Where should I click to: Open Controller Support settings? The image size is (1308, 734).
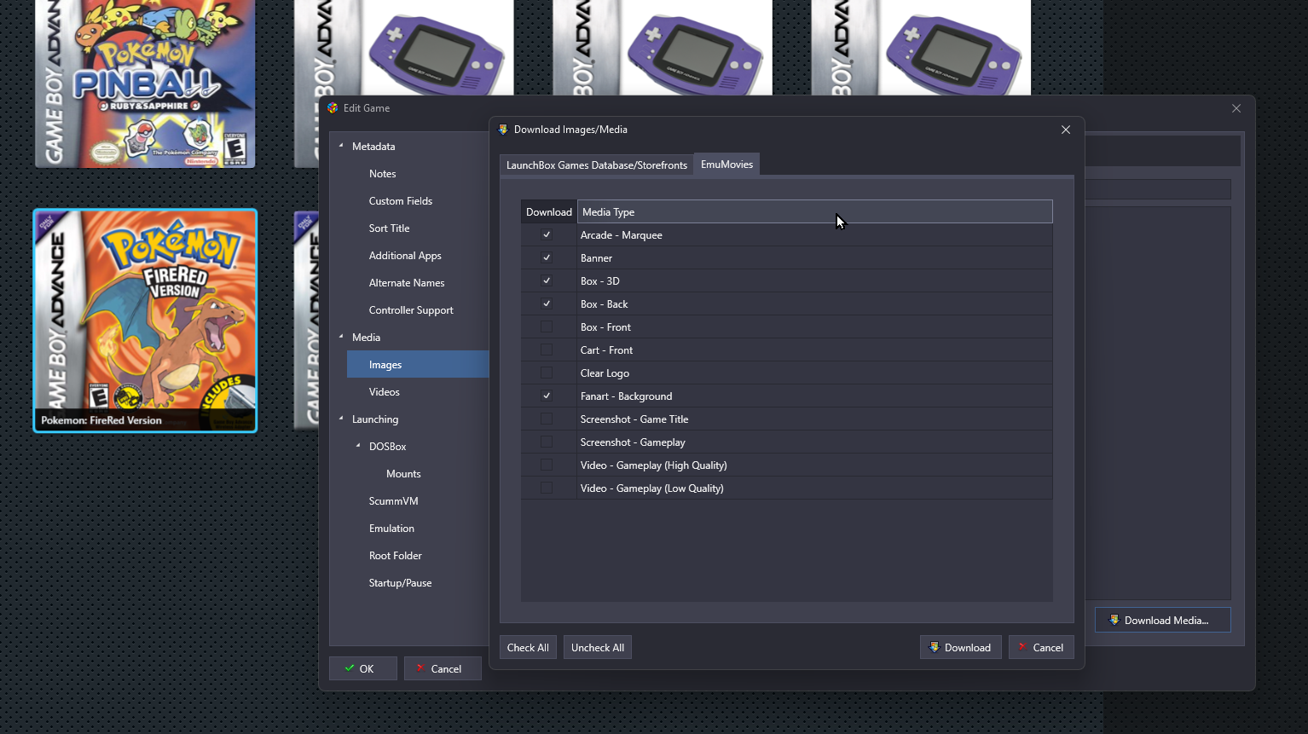tap(411, 309)
